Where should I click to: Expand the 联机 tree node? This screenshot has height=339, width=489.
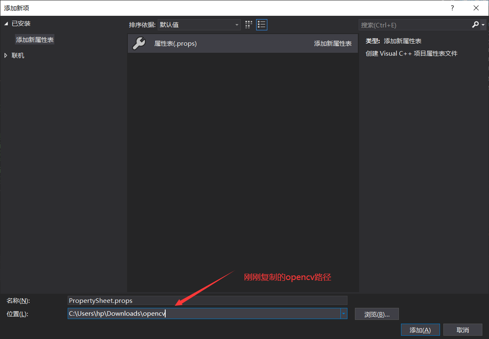click(x=6, y=55)
